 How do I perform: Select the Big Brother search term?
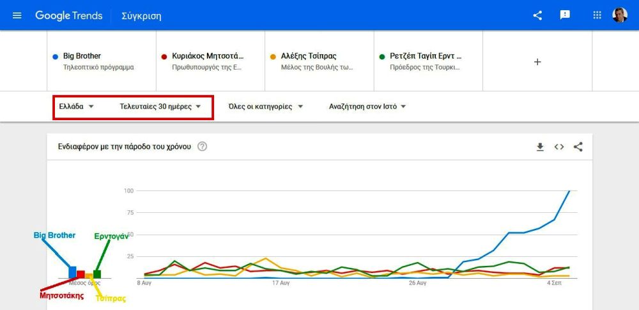click(102, 61)
